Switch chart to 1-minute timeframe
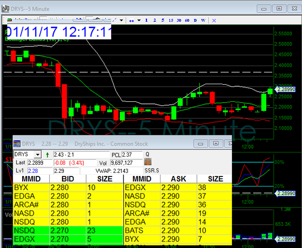 point(146,20)
